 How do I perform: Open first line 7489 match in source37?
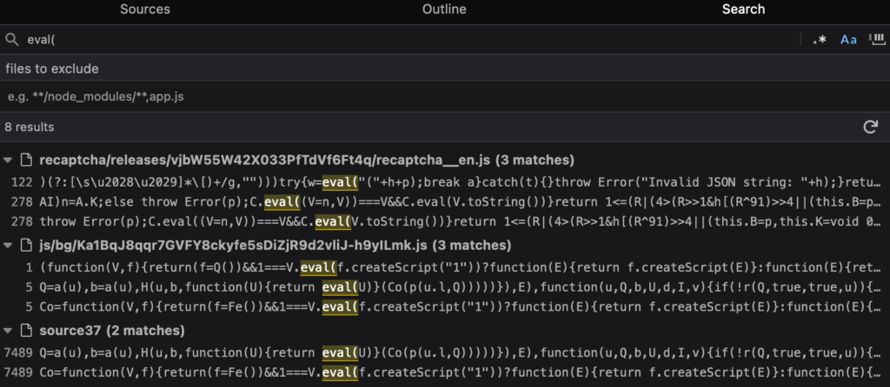[x=445, y=352]
